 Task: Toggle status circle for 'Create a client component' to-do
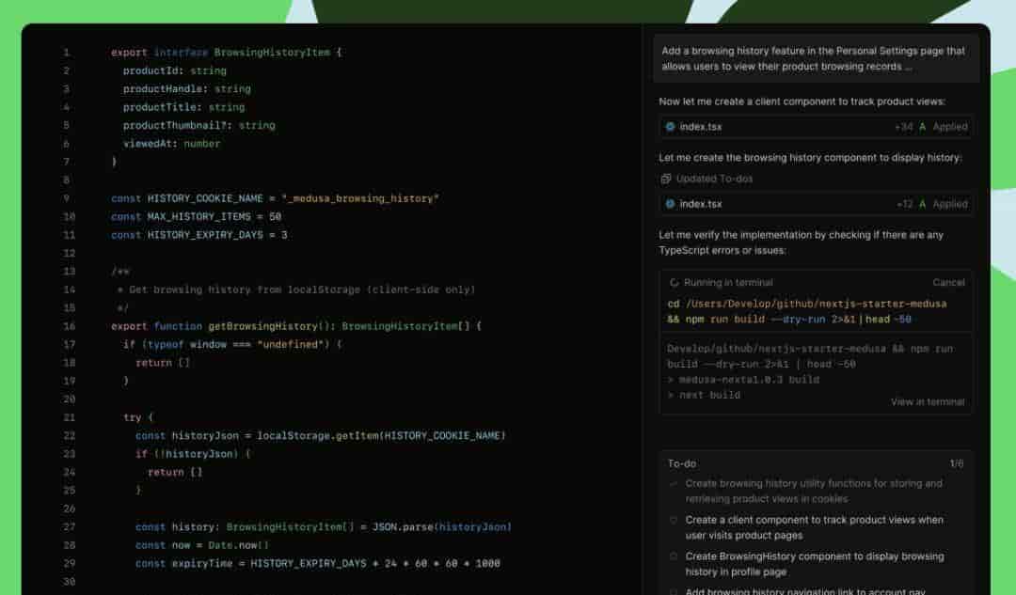tap(674, 520)
